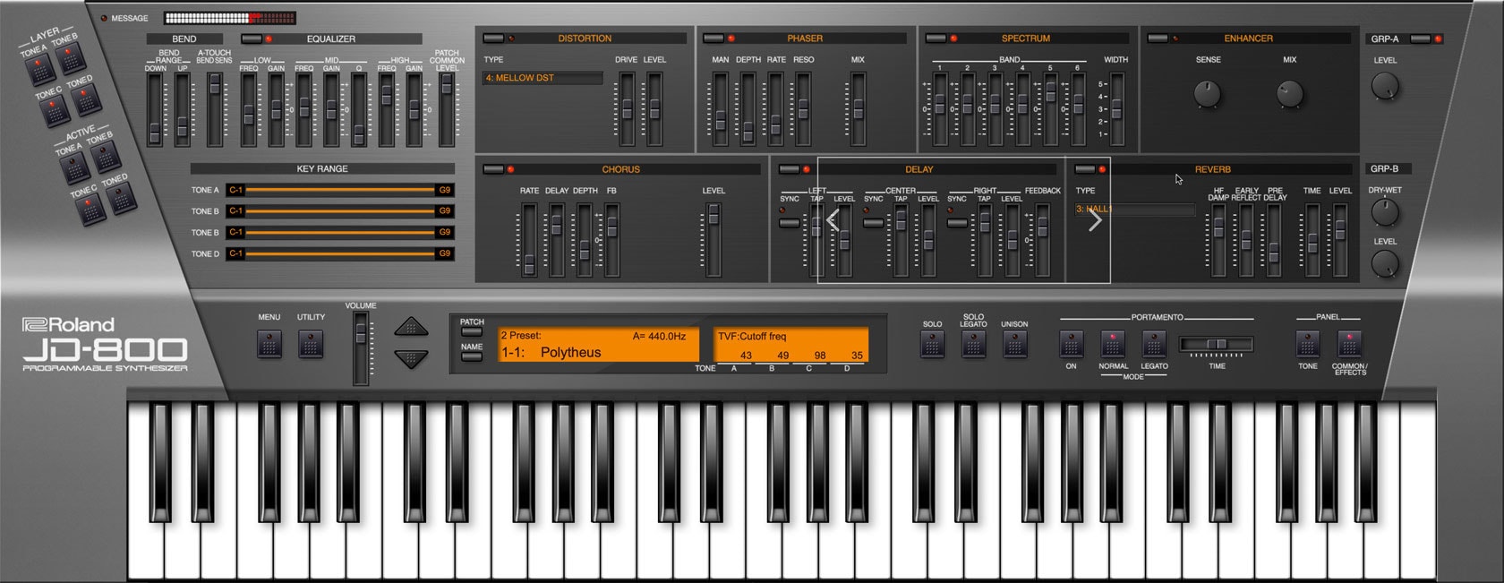Open the Utility button
The width and height of the screenshot is (1504, 583).
(311, 344)
